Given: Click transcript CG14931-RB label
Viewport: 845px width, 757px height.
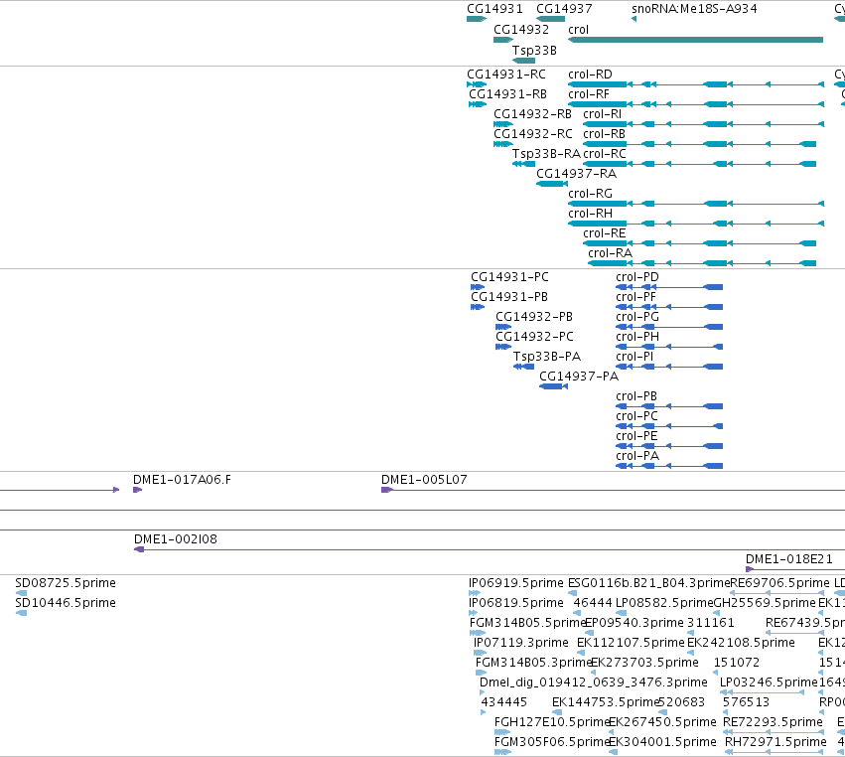Looking at the screenshot, I should tap(507, 93).
